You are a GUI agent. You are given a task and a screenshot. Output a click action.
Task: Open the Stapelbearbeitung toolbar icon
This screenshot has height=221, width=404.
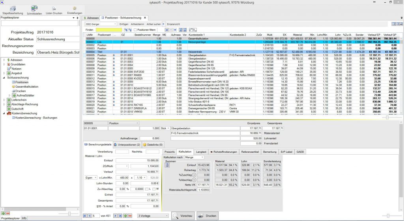coord(13,9)
